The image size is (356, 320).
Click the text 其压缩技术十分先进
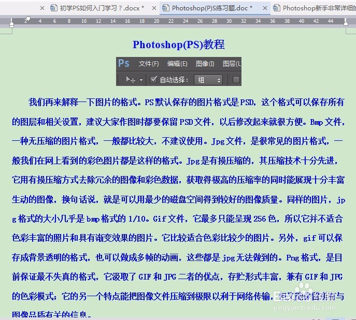coord(296,161)
